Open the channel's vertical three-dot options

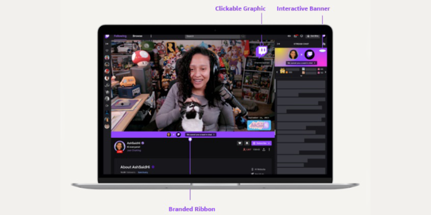coord(269,149)
